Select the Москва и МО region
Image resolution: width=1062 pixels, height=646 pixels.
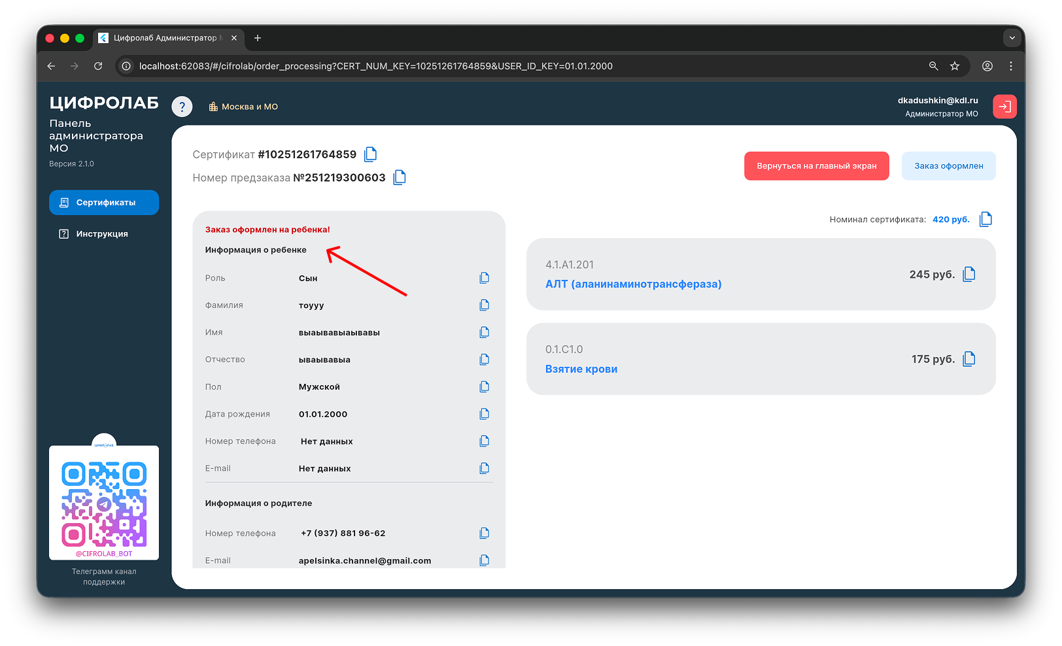tap(243, 107)
